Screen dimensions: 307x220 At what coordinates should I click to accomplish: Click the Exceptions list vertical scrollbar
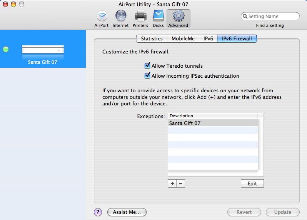coord(260,145)
